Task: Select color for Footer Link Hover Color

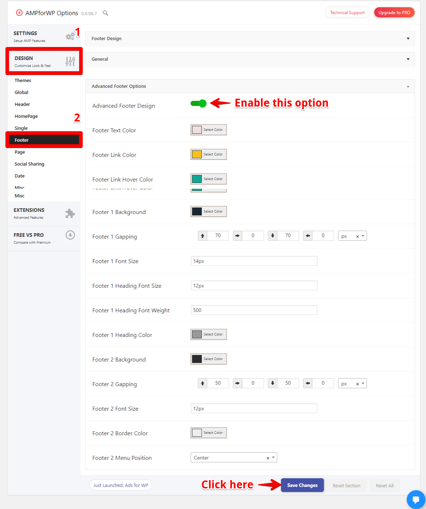Action: (x=208, y=179)
